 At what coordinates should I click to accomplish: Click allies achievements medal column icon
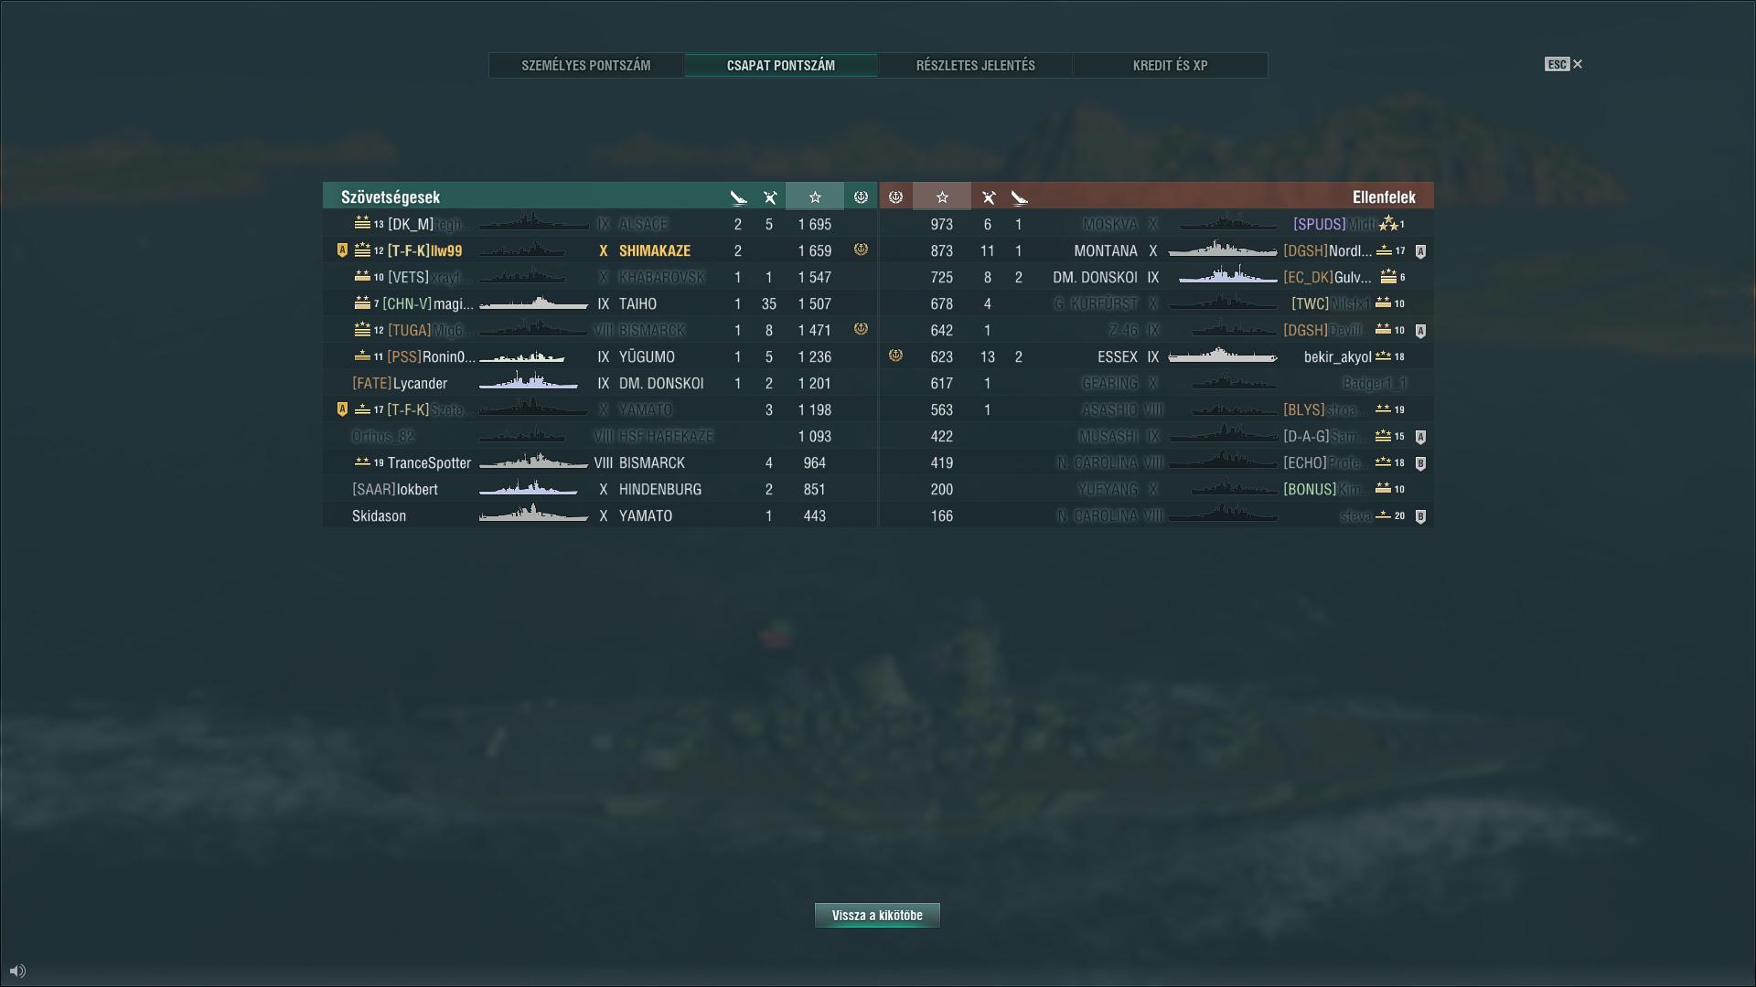coord(861,197)
